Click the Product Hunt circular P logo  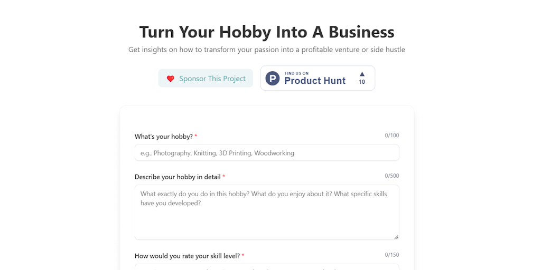click(x=273, y=78)
